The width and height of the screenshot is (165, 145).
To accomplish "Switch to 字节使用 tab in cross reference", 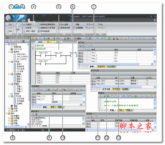I will coord(116,89).
